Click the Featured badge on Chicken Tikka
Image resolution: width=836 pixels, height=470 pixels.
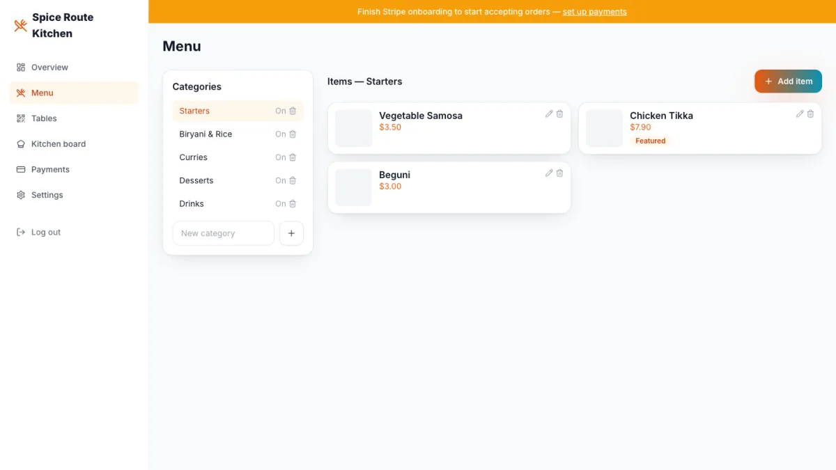650,141
